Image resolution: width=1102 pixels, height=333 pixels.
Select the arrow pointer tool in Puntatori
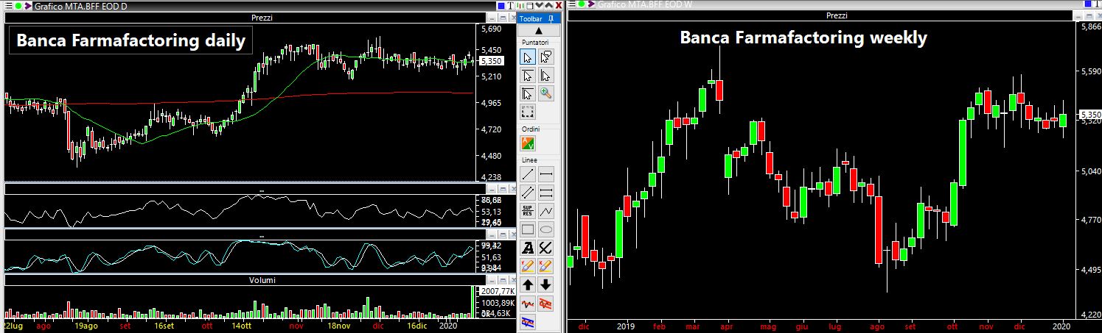(528, 57)
